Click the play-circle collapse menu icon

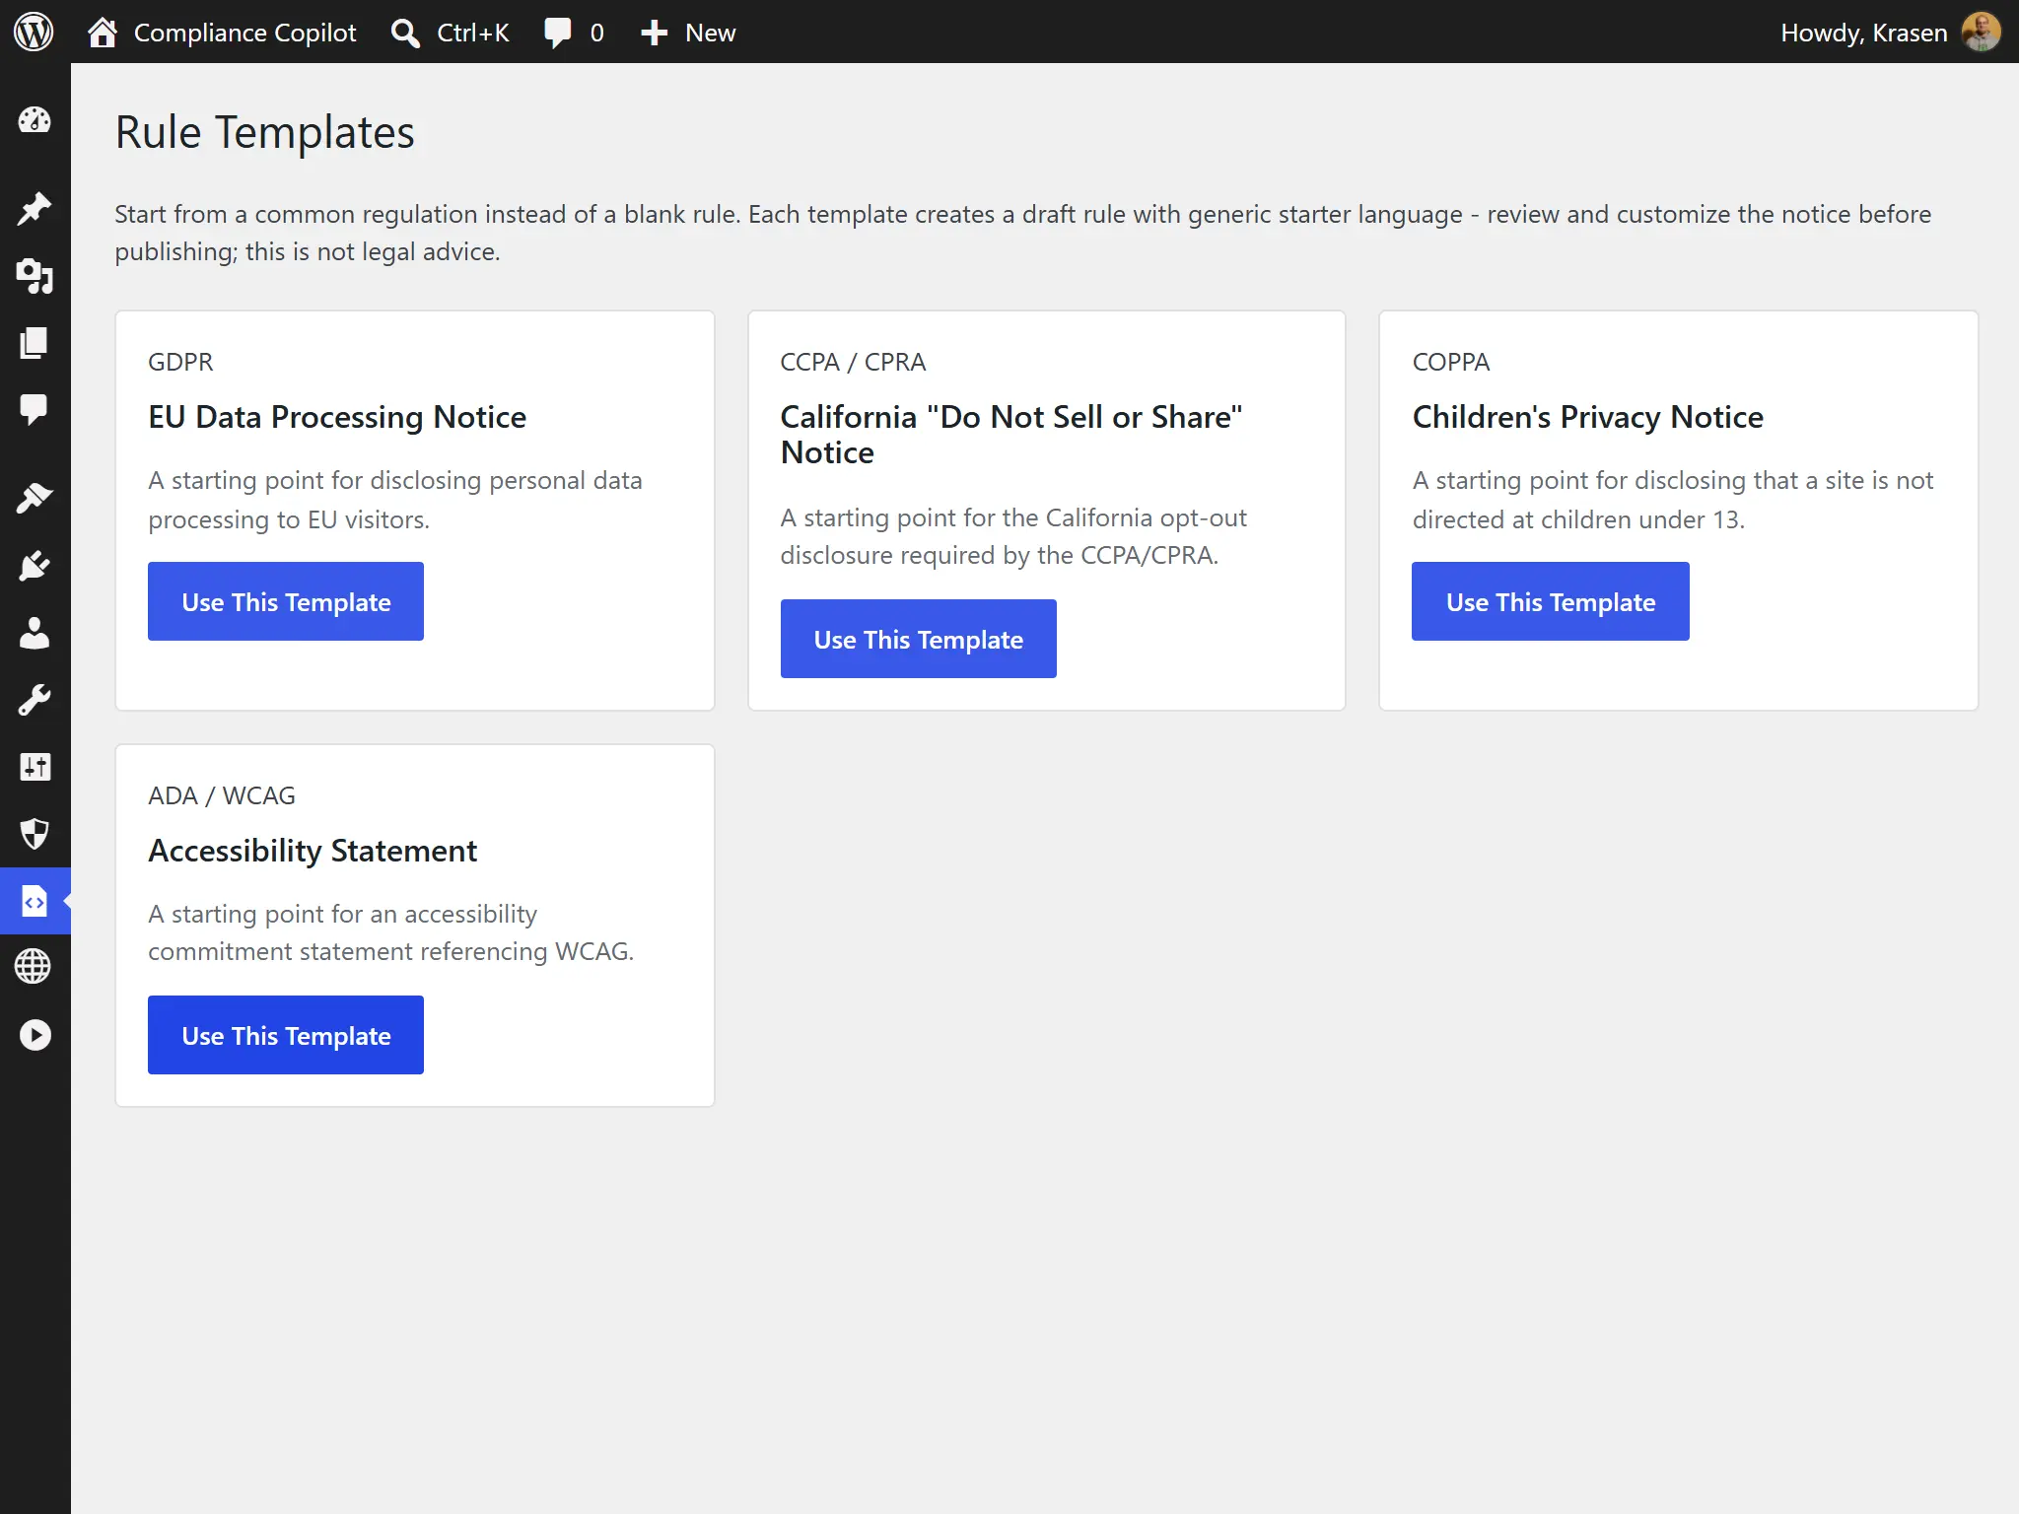click(35, 1035)
